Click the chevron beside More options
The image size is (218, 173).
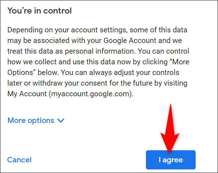pos(61,120)
